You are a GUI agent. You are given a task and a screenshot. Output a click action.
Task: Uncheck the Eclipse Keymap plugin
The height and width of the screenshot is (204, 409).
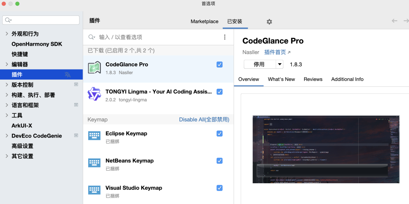220,133
